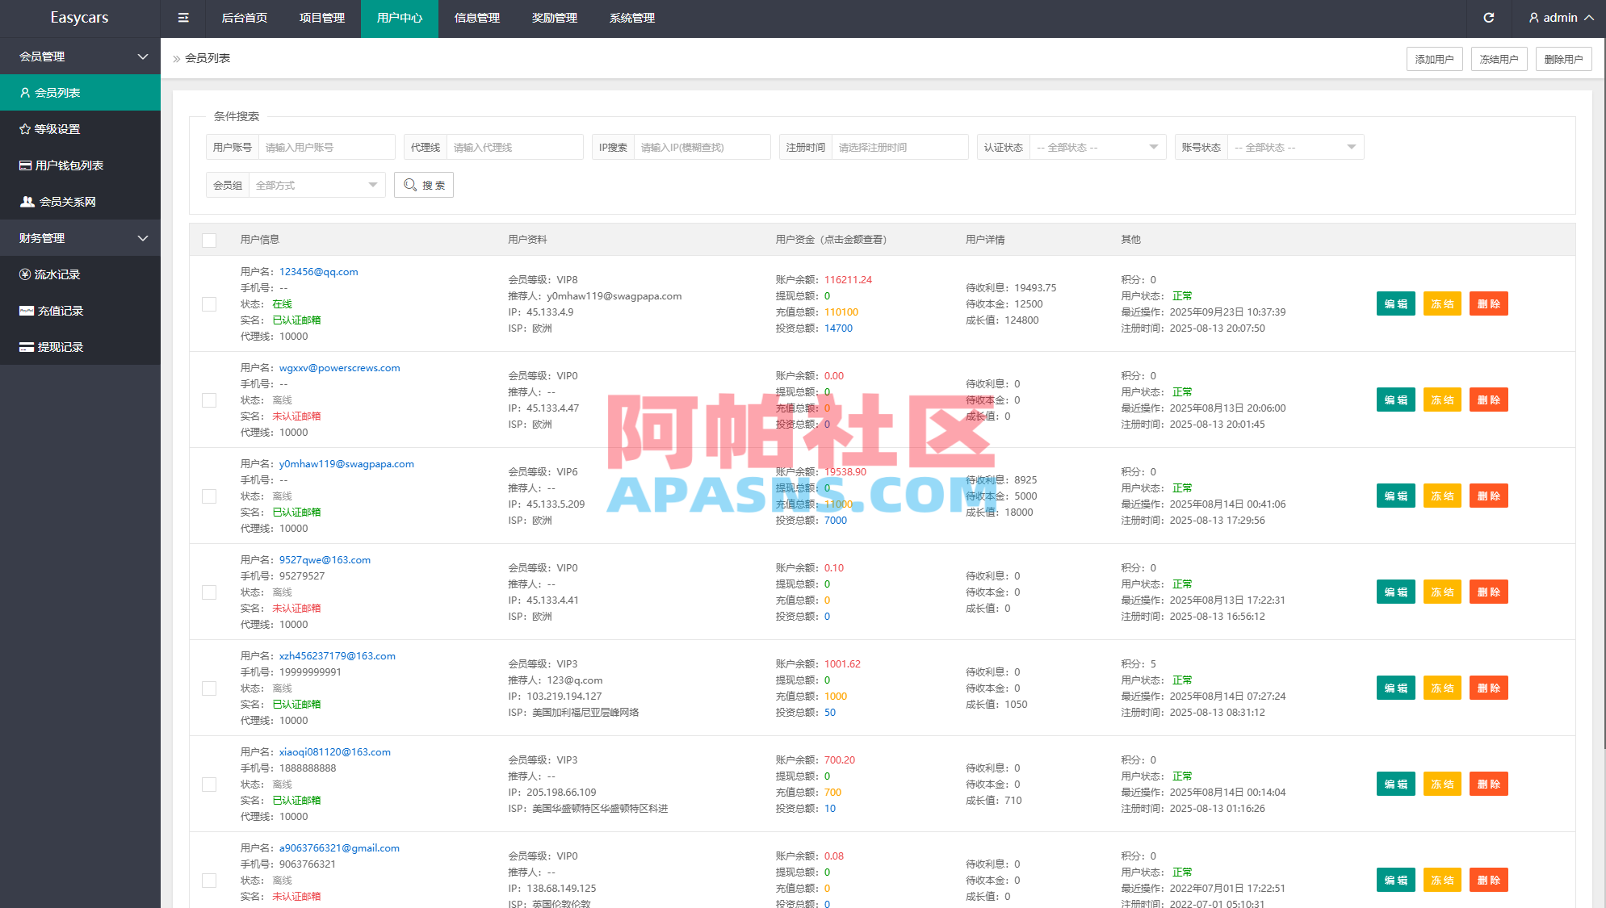Image resolution: width=1606 pixels, height=908 pixels.
Task: Switch to the 系统管理 menu
Action: (x=631, y=17)
